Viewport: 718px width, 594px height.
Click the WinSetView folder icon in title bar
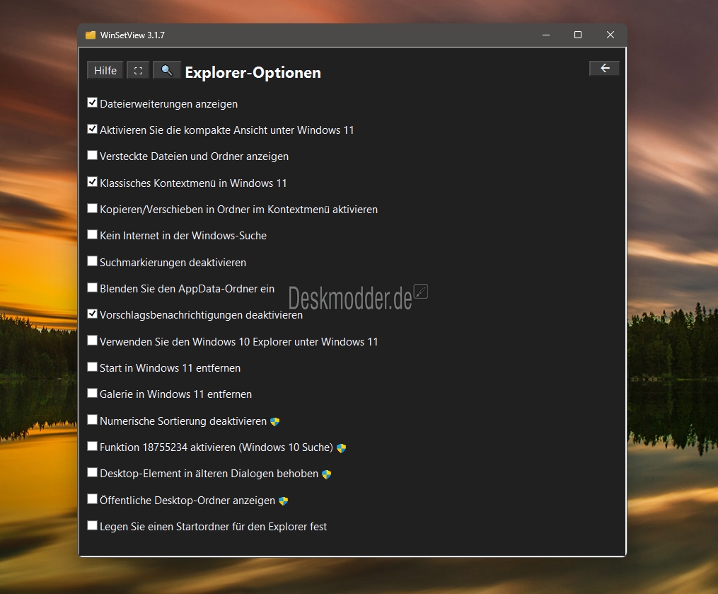pos(91,35)
